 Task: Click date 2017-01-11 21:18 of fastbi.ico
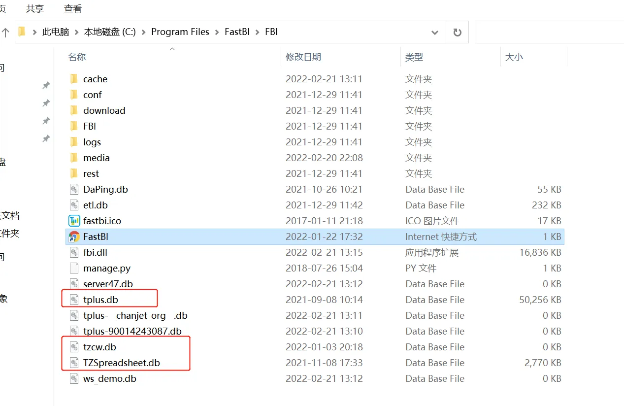coord(324,221)
